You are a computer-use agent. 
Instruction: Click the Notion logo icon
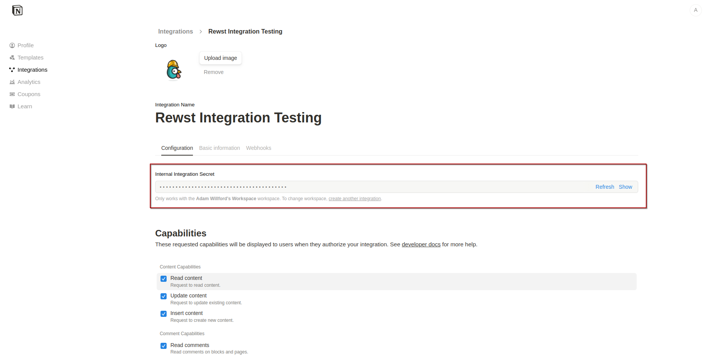[x=17, y=10]
